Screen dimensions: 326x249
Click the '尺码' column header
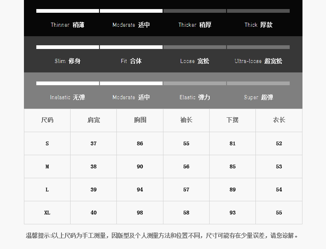click(x=47, y=120)
